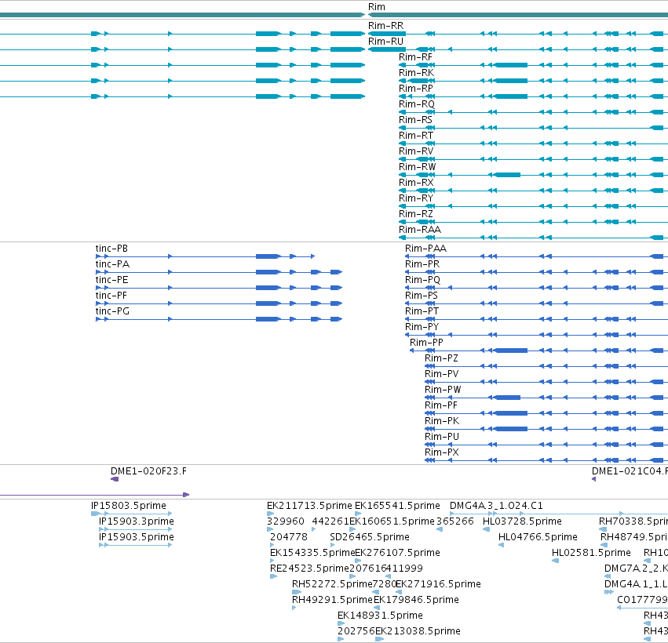This screenshot has width=668, height=643.
Task: Select the EK148931.5prime EST label
Action: point(380,616)
